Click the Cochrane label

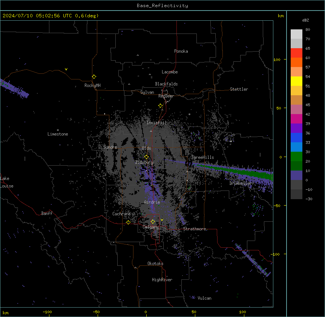(121, 214)
